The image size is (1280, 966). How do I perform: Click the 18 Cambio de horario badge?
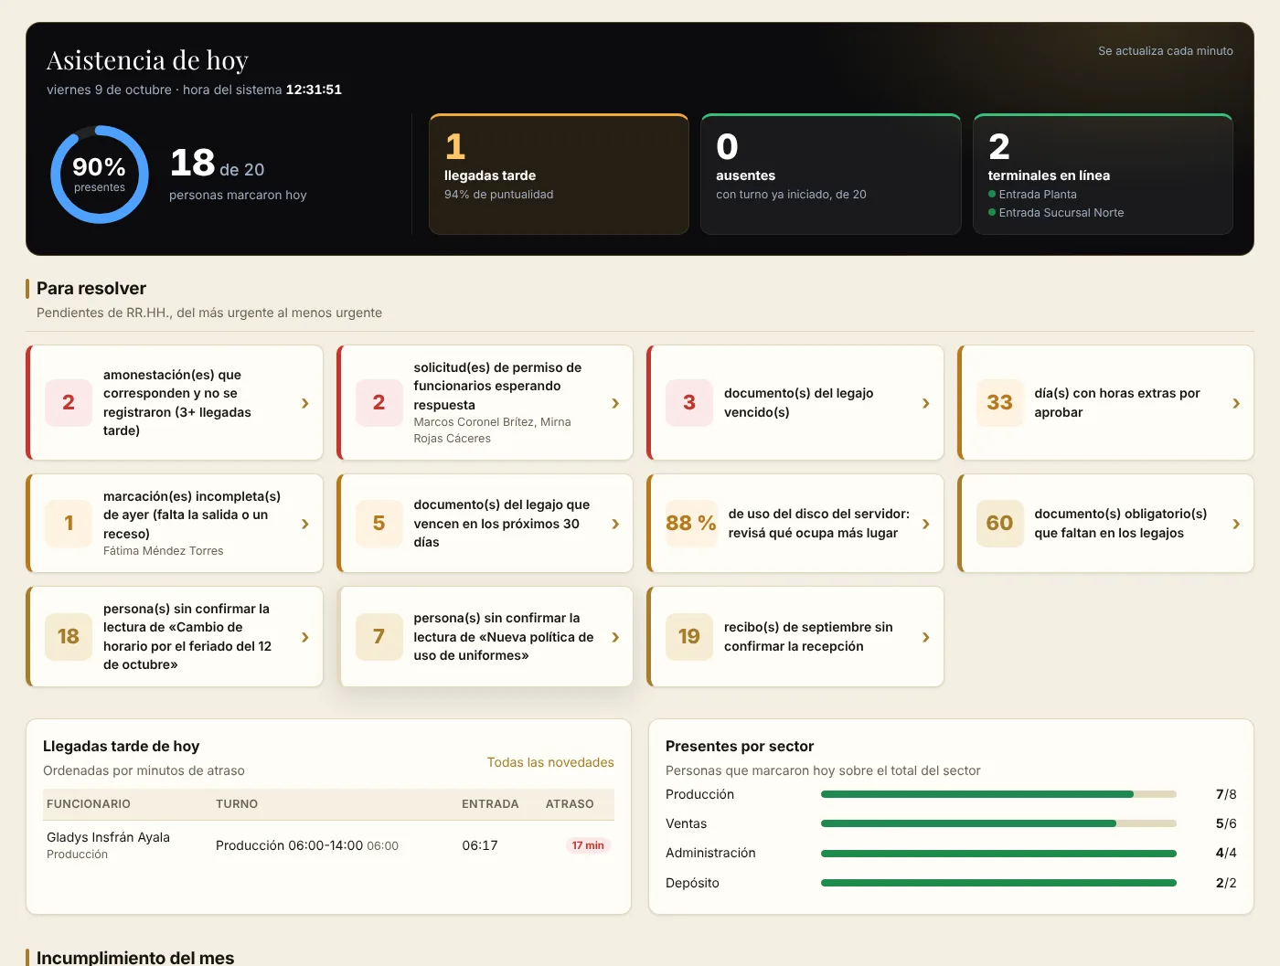point(69,637)
